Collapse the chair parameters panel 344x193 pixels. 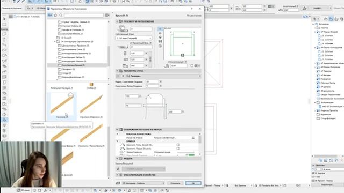coord(117,71)
